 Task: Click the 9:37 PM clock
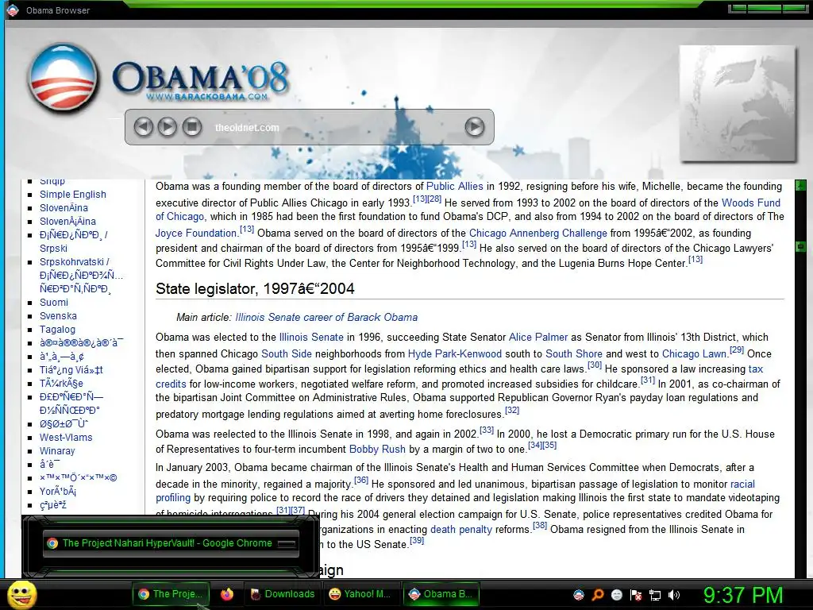pos(743,595)
